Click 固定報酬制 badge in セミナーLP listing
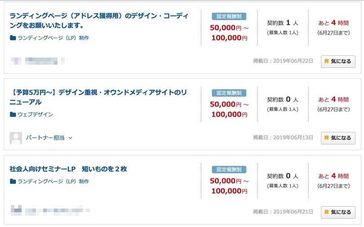This screenshot has height=227, width=364. [229, 169]
